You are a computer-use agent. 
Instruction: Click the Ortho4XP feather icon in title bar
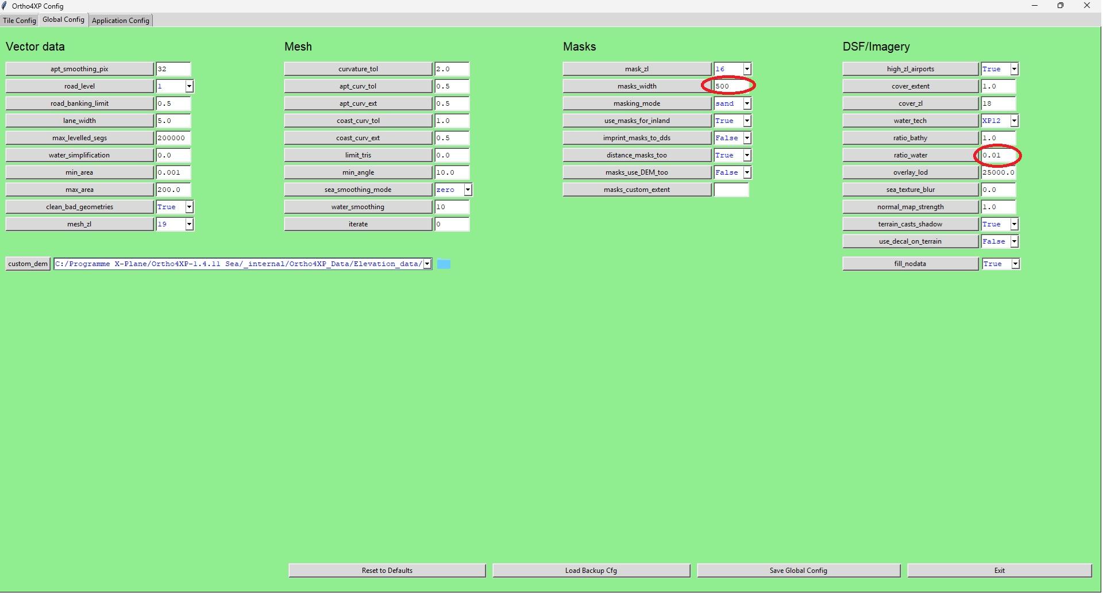click(x=5, y=6)
